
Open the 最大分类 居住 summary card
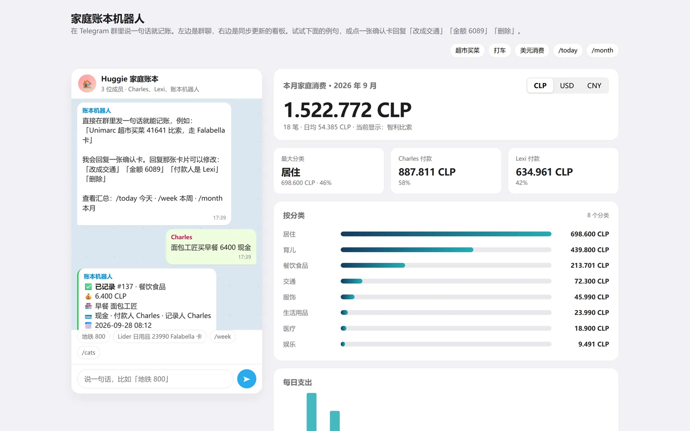pyautogui.click(x=329, y=171)
